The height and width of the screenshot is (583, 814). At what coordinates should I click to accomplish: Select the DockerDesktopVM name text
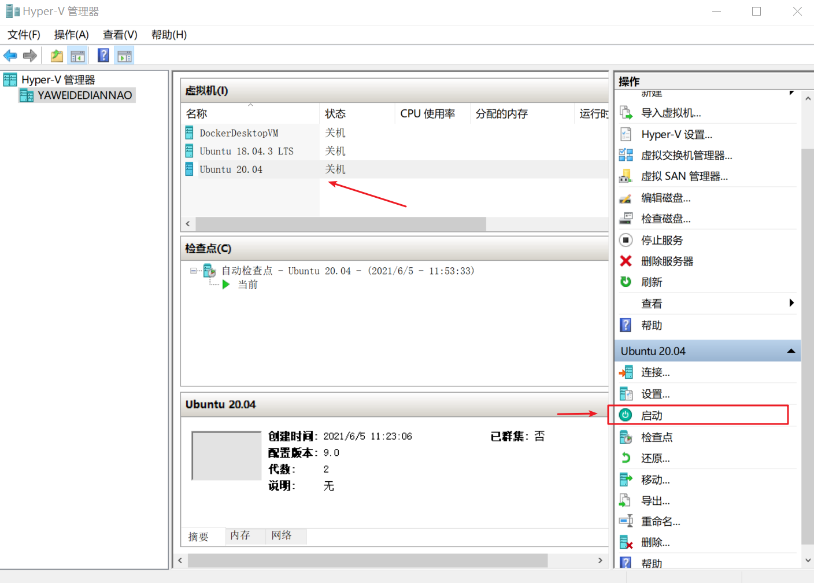pyautogui.click(x=239, y=133)
